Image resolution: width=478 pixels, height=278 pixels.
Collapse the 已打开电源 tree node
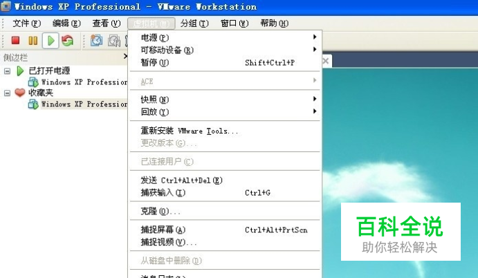tap(8, 71)
